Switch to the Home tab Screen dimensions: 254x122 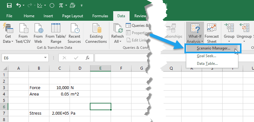point(29,16)
